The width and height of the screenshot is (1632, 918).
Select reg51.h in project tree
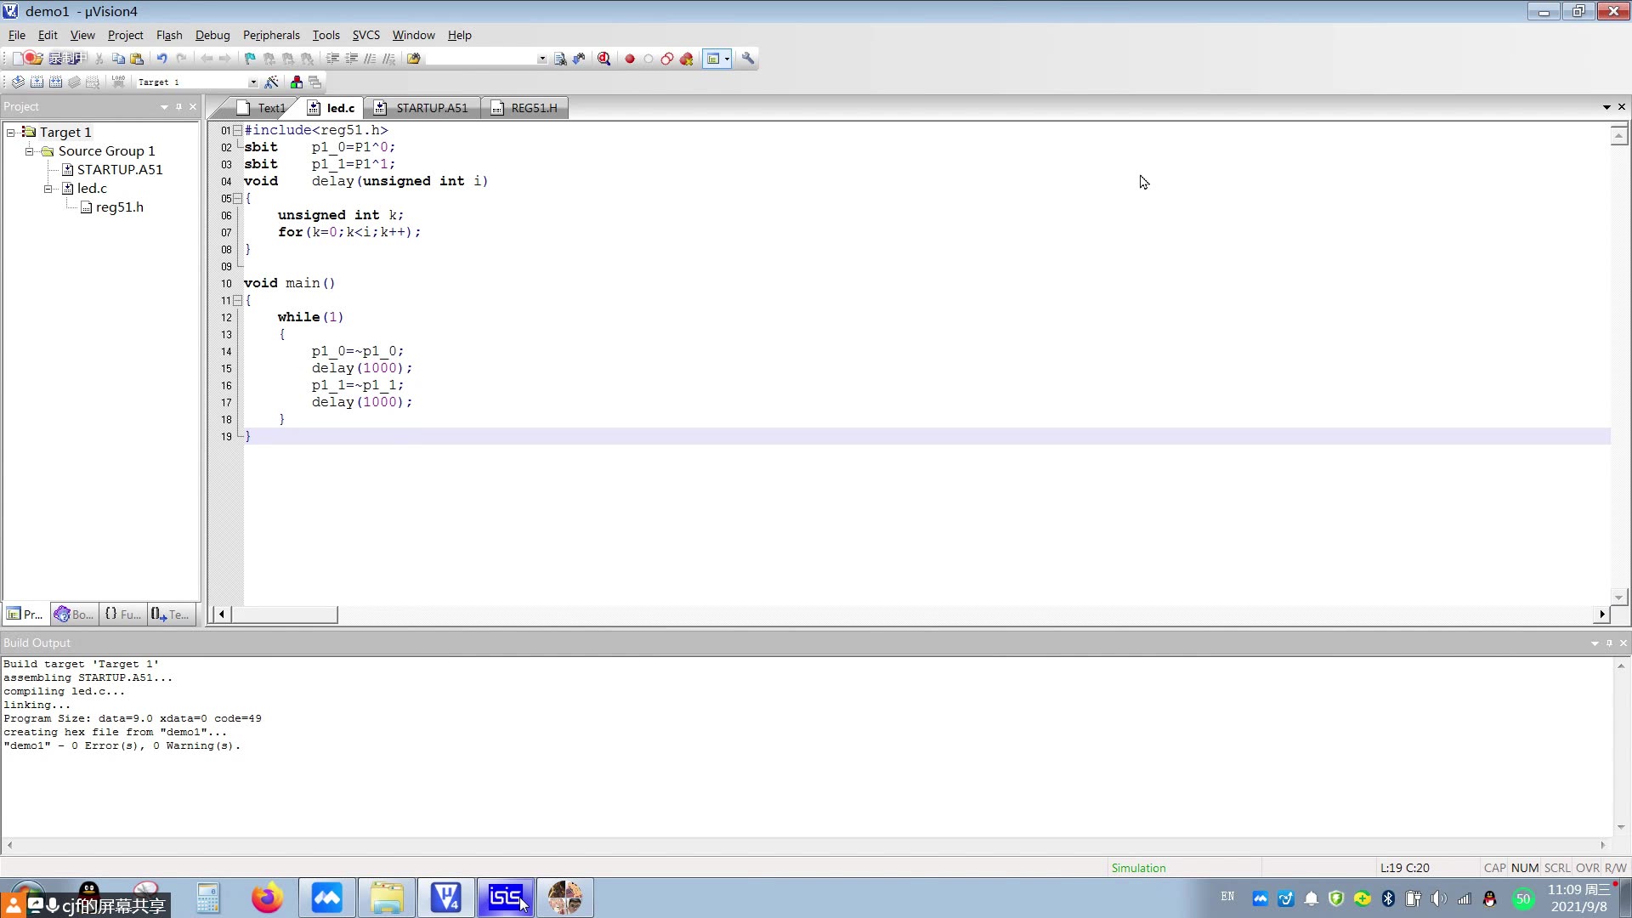pos(119,207)
